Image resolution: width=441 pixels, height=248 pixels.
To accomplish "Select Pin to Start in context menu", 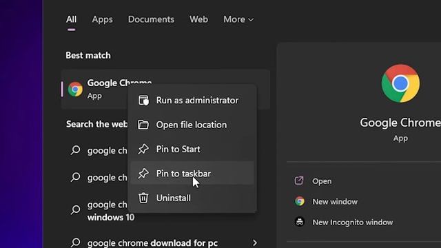I will 192,149.
